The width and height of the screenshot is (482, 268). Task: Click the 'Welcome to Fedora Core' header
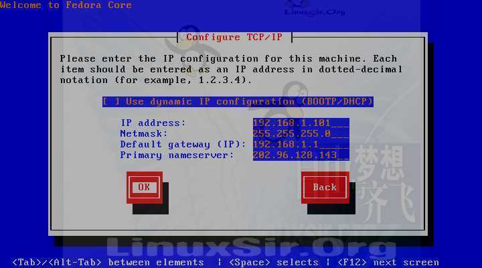click(66, 5)
